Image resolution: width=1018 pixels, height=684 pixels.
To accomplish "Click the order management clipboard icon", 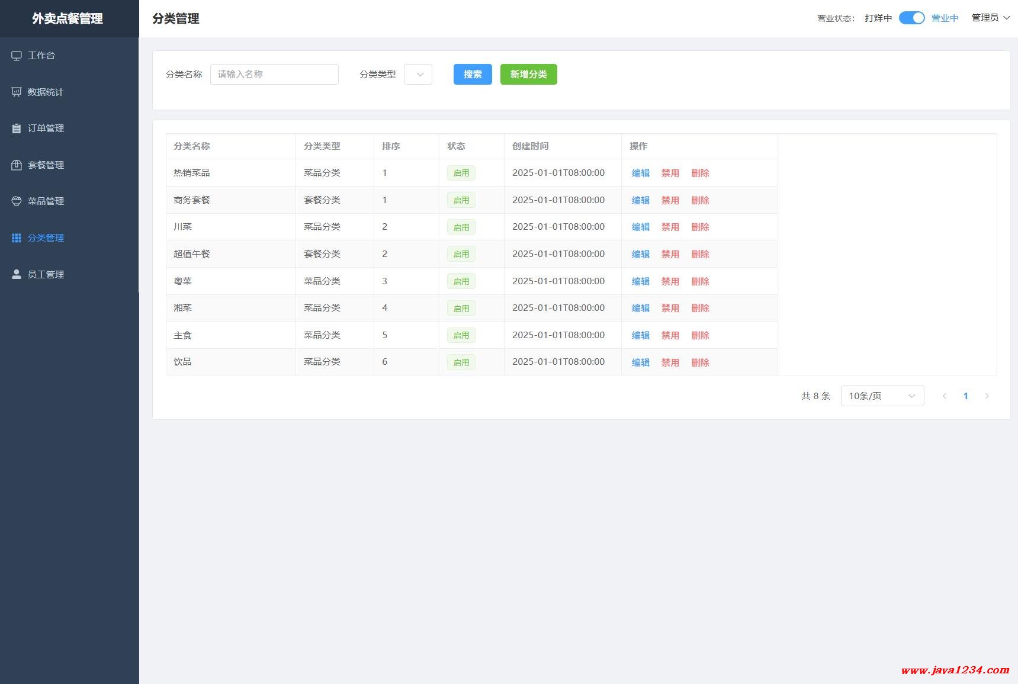I will (x=17, y=129).
